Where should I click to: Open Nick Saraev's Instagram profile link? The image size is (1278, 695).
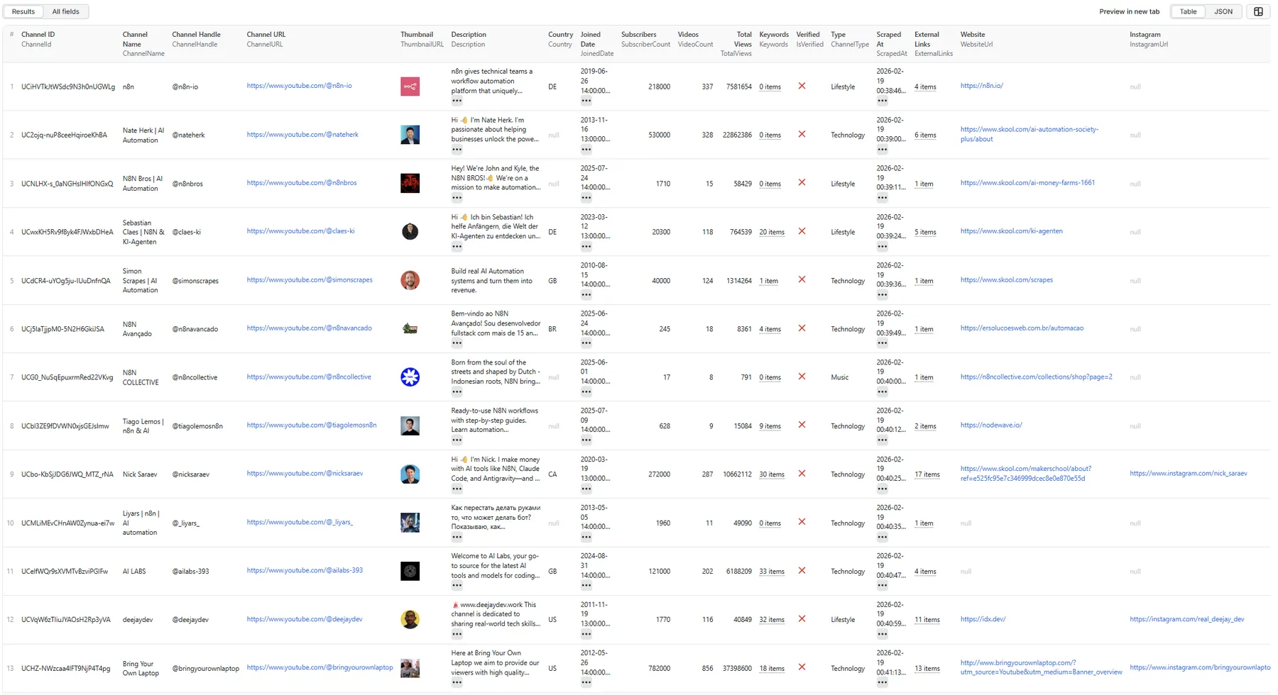pyautogui.click(x=1188, y=474)
